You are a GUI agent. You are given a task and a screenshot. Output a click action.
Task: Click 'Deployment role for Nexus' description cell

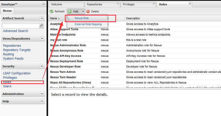[142, 61]
